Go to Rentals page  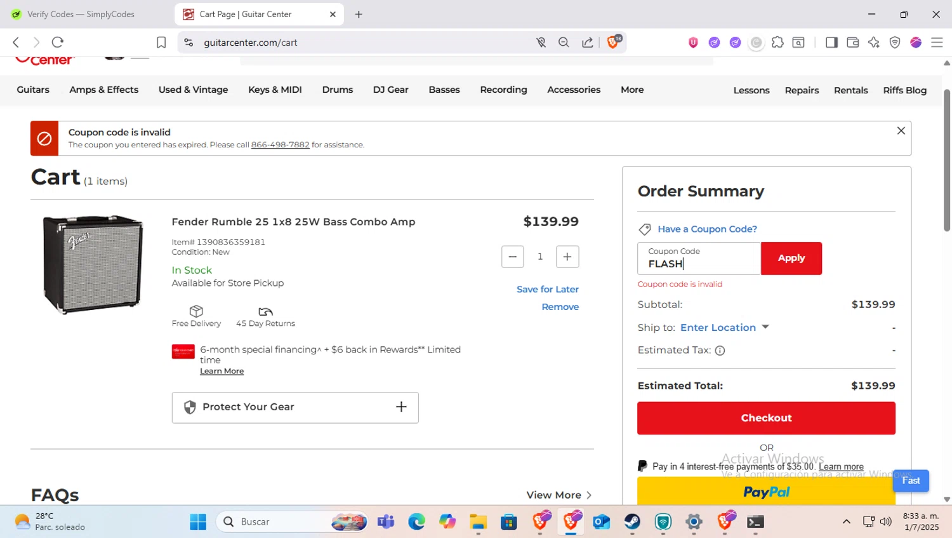(850, 90)
